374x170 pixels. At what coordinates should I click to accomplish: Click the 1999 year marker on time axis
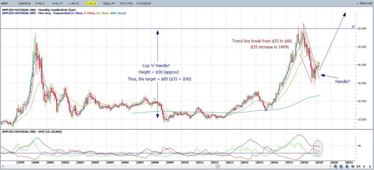[20, 162]
